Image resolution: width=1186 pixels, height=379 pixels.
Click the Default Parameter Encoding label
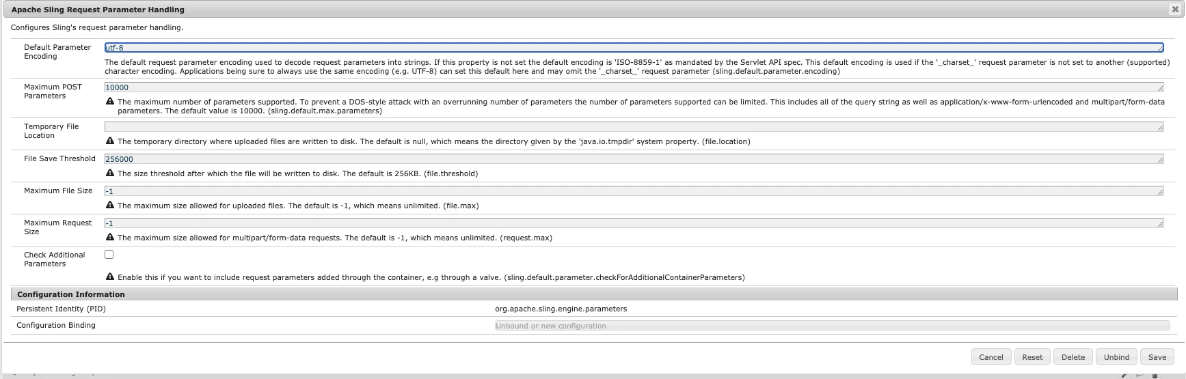click(x=57, y=52)
